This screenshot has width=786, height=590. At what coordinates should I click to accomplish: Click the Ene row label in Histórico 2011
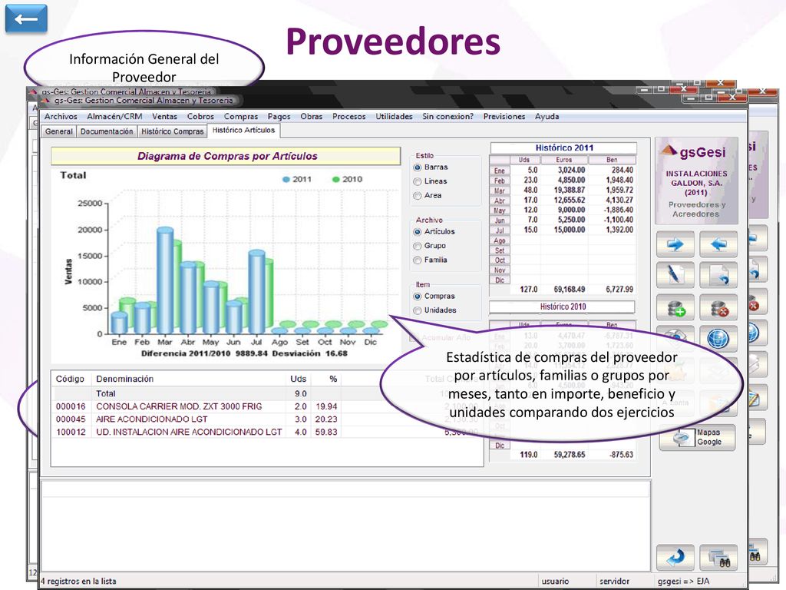(499, 171)
